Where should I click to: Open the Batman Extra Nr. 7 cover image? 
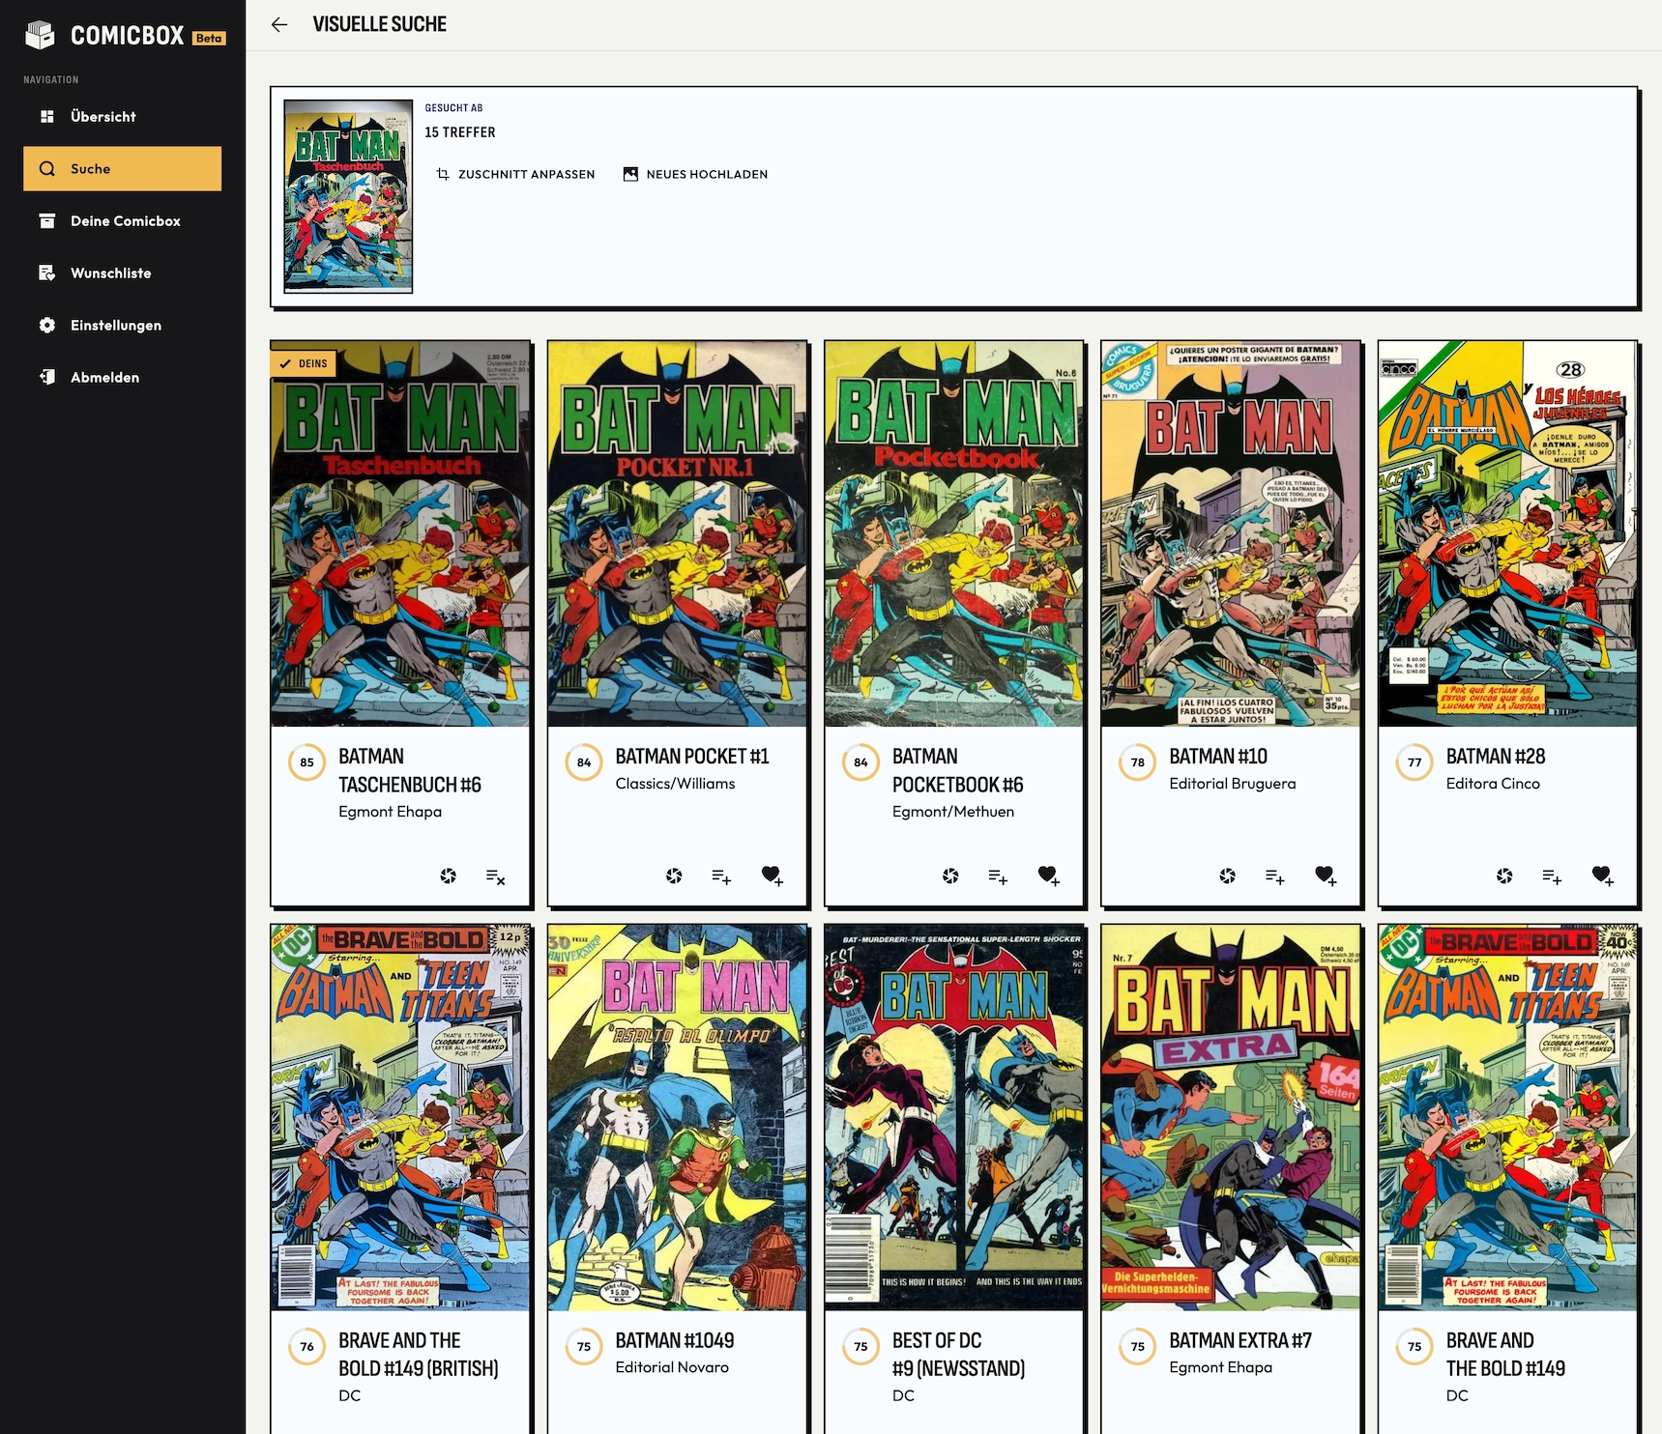click(1231, 1118)
